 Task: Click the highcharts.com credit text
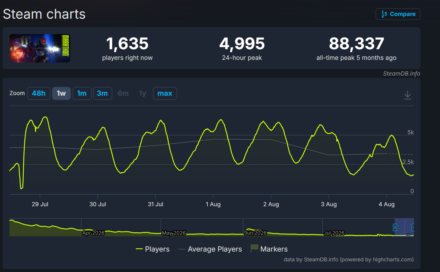392,260
